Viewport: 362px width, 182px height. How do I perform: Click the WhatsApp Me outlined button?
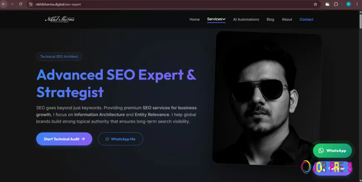120,139
